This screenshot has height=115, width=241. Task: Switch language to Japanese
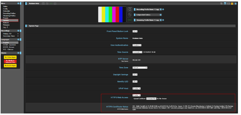[9, 45]
